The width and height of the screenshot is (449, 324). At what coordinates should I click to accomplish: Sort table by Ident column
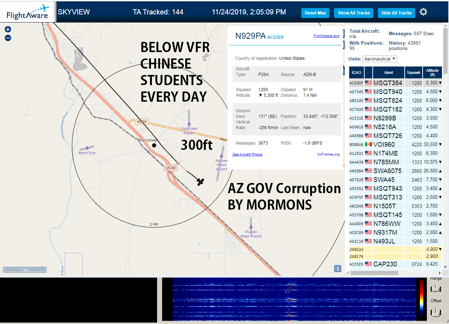389,72
